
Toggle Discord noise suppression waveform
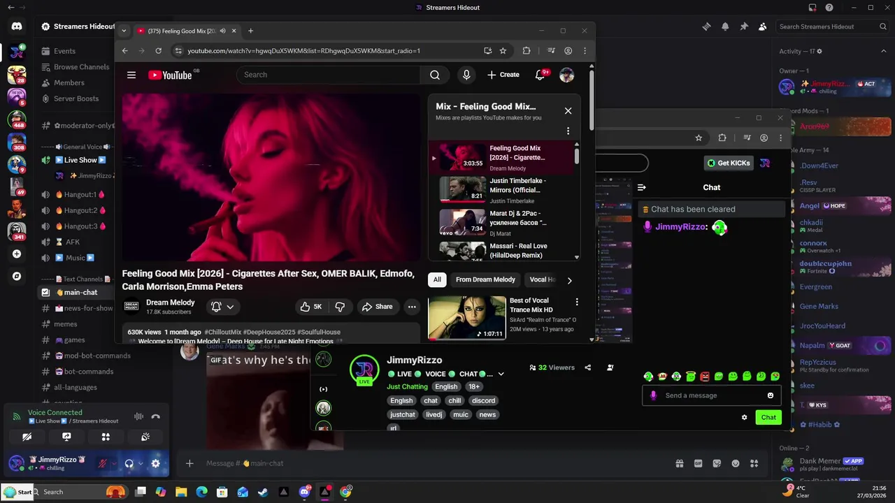138,417
